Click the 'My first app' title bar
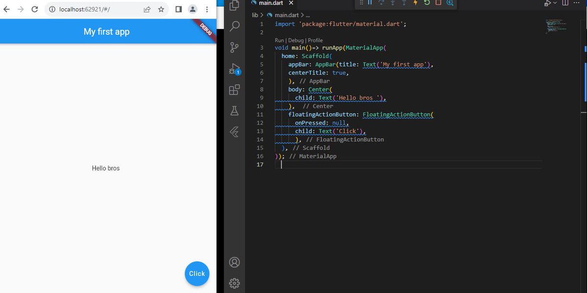 pos(107,32)
